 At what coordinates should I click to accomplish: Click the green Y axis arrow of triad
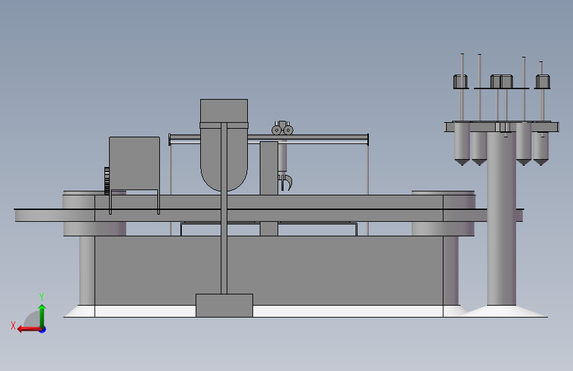click(x=42, y=316)
